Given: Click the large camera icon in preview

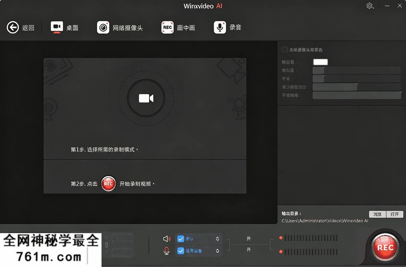Looking at the screenshot, I should [146, 98].
